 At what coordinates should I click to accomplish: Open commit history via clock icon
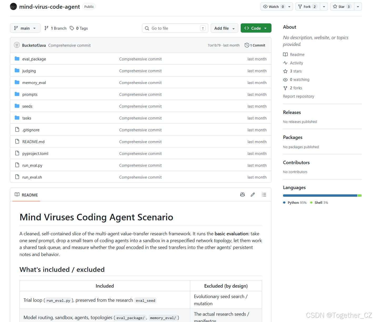[x=247, y=45]
